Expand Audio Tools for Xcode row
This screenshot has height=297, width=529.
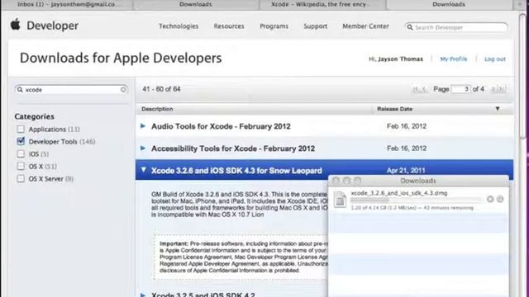pyautogui.click(x=143, y=126)
